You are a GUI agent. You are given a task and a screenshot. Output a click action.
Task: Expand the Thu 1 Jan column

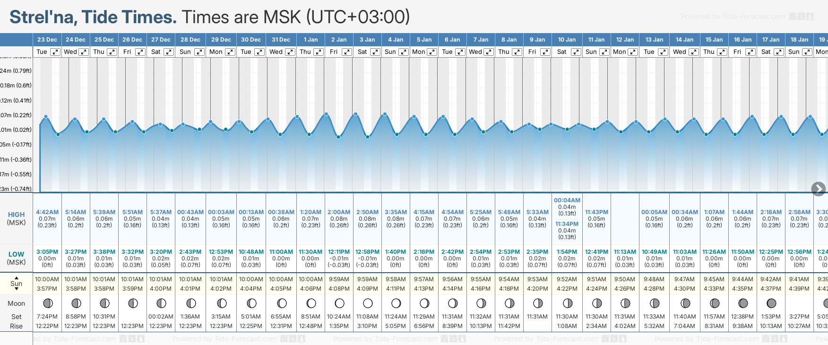click(319, 52)
